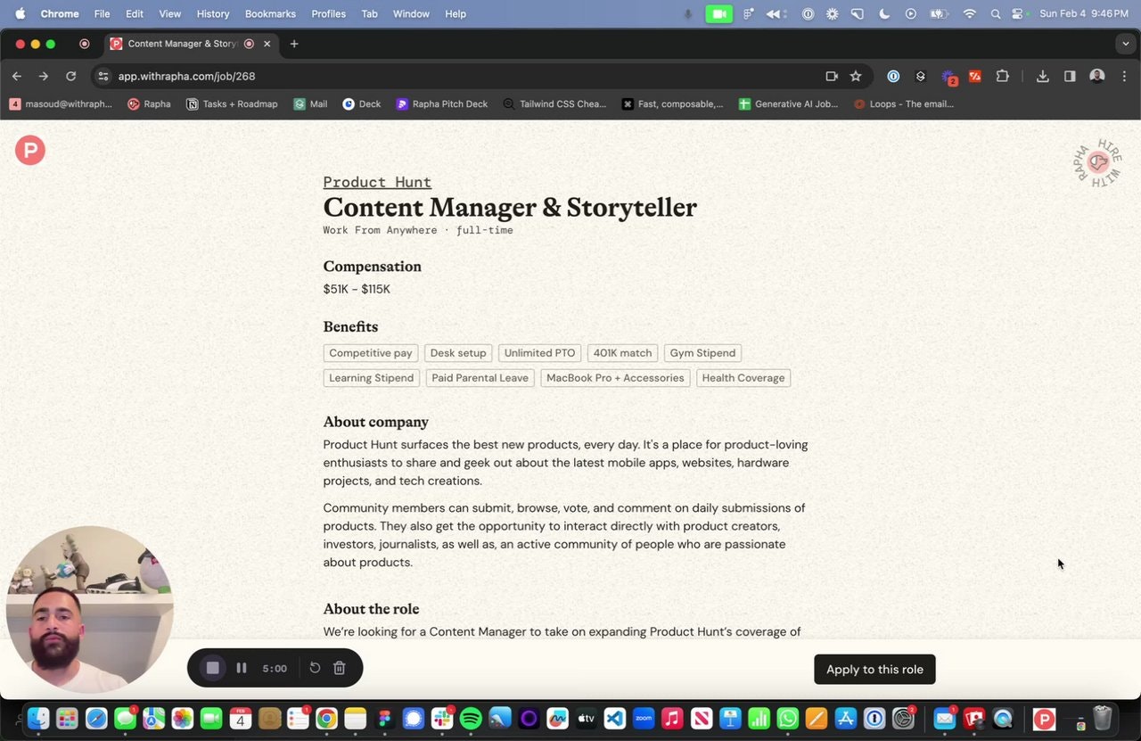Pause the recording
This screenshot has width=1141, height=741.
241,668
